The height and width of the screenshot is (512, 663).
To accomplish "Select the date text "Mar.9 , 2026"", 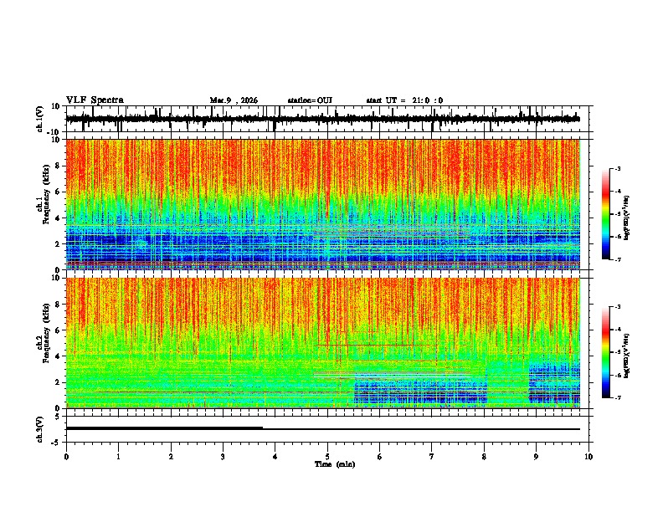I will 234,100.
